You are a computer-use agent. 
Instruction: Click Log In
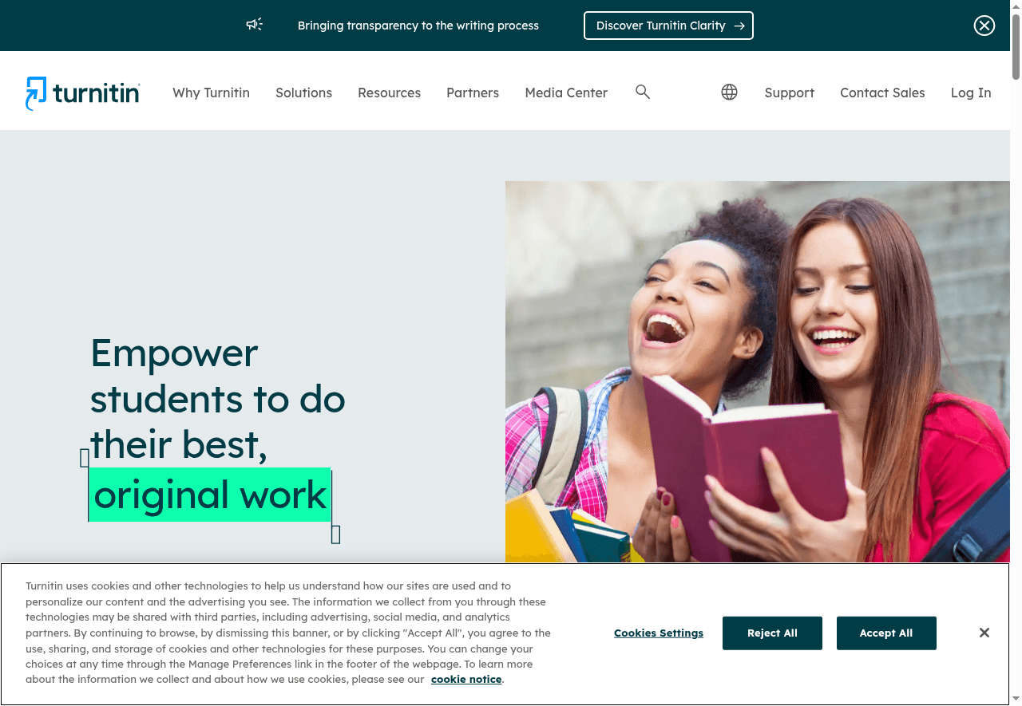pyautogui.click(x=971, y=93)
